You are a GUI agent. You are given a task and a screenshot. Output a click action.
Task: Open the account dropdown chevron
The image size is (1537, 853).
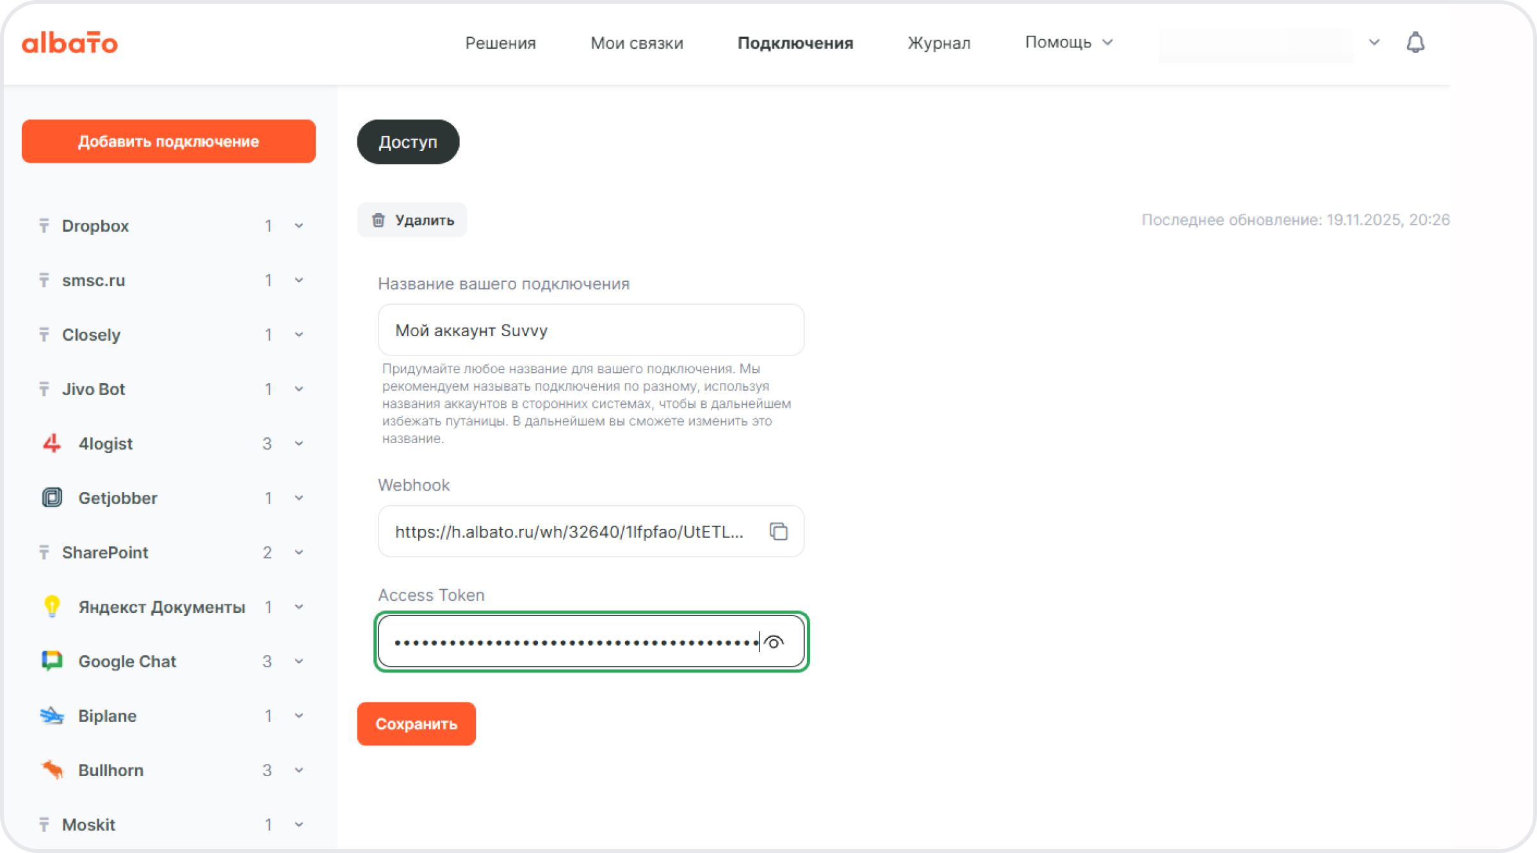[1374, 43]
